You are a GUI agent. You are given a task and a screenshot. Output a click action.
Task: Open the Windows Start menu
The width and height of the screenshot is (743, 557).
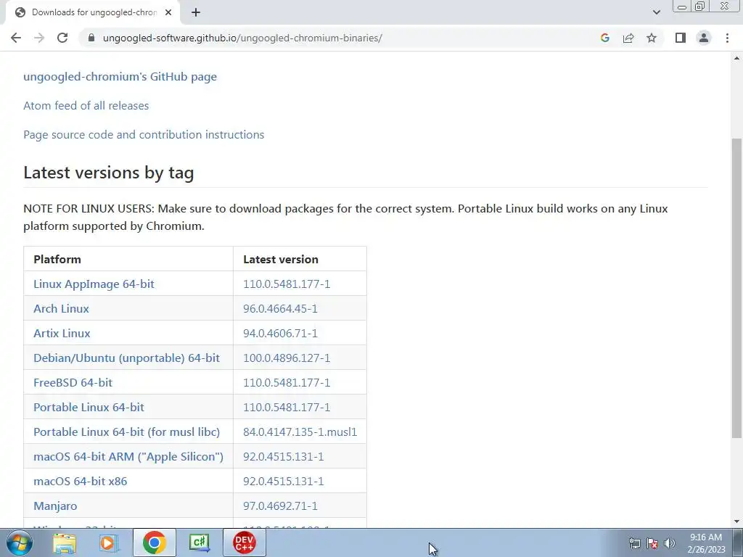[19, 542]
